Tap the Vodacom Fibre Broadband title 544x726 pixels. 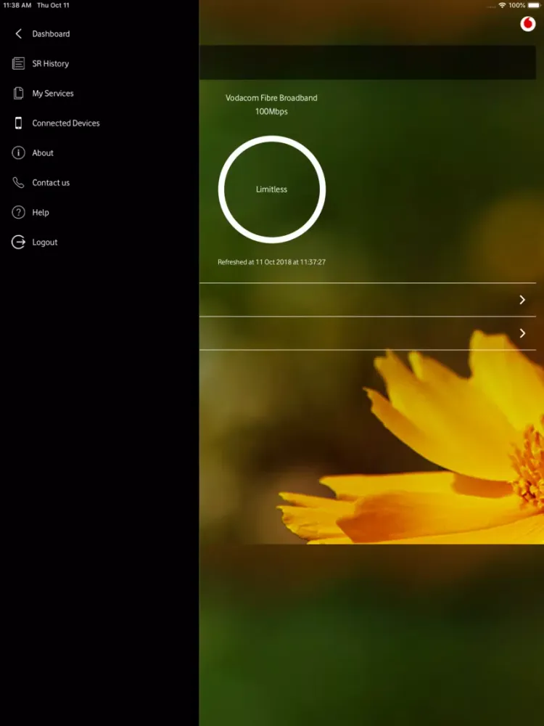coord(271,98)
